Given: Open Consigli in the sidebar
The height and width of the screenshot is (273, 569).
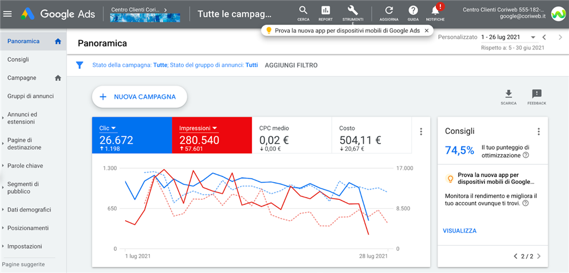Looking at the screenshot, I should tap(18, 60).
